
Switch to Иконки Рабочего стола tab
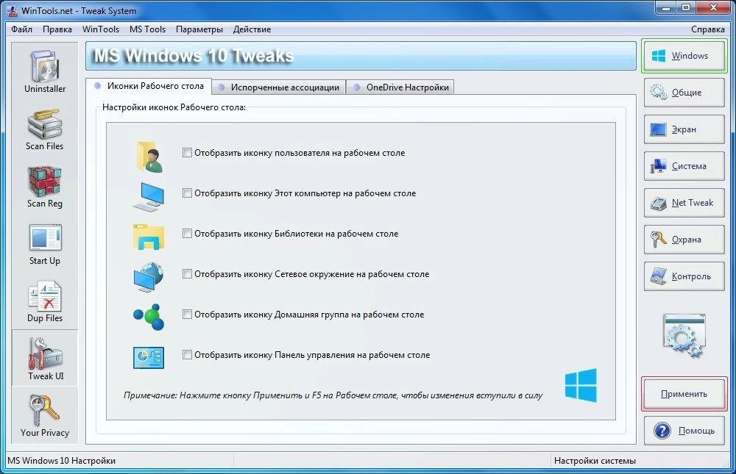[149, 86]
